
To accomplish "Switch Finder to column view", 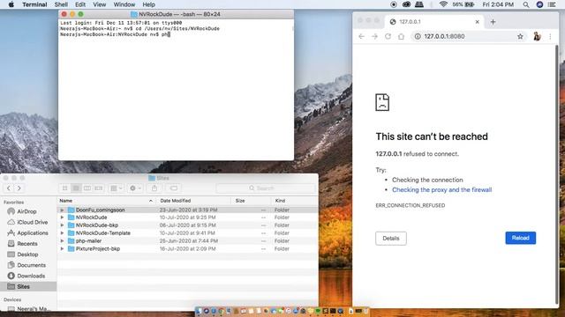I will point(87,188).
